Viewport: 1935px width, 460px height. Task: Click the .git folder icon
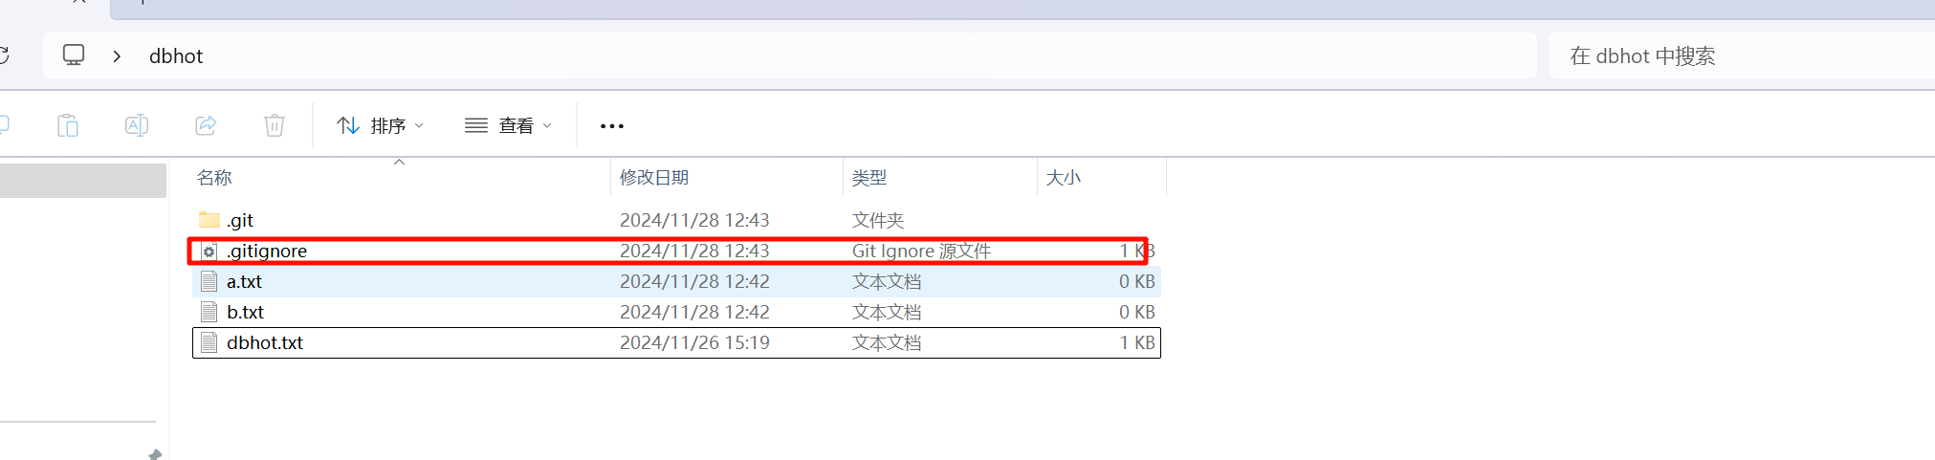tap(209, 220)
